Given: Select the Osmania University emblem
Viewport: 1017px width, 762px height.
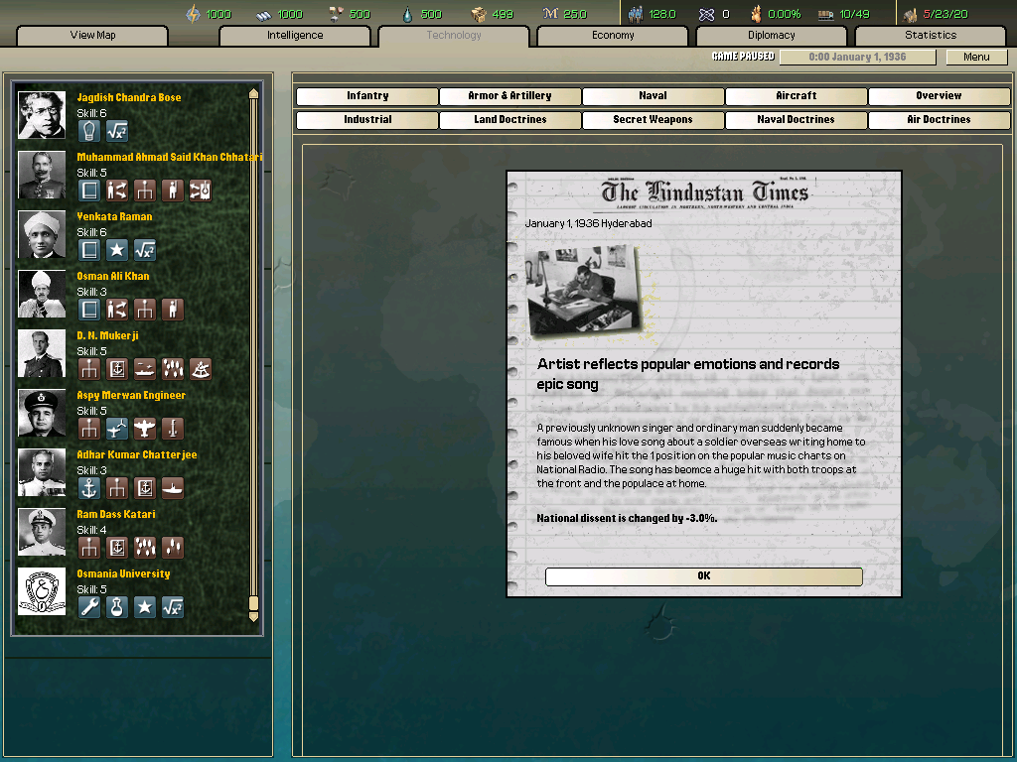Looking at the screenshot, I should pyautogui.click(x=42, y=591).
